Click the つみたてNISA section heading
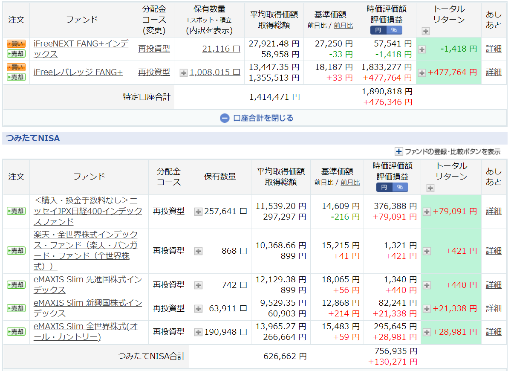Screen dimensions: 511x371 point(33,138)
